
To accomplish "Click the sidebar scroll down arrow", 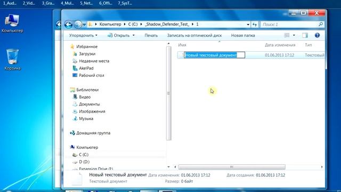I will (x=168, y=167).
